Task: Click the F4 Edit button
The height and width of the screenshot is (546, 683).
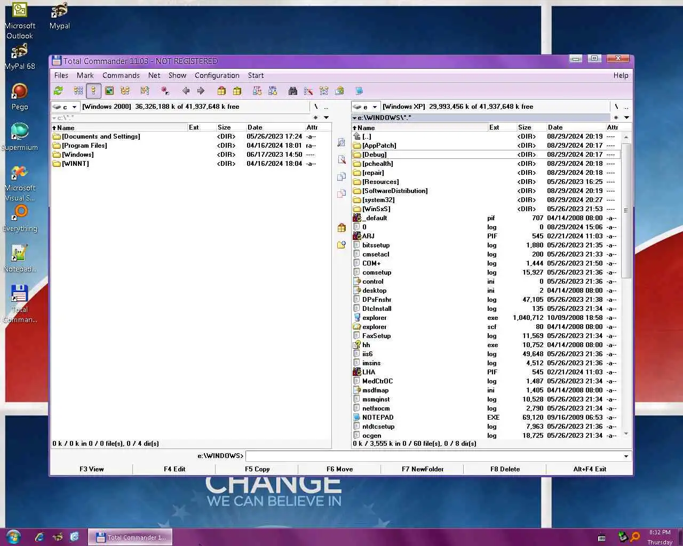Action: click(x=174, y=469)
